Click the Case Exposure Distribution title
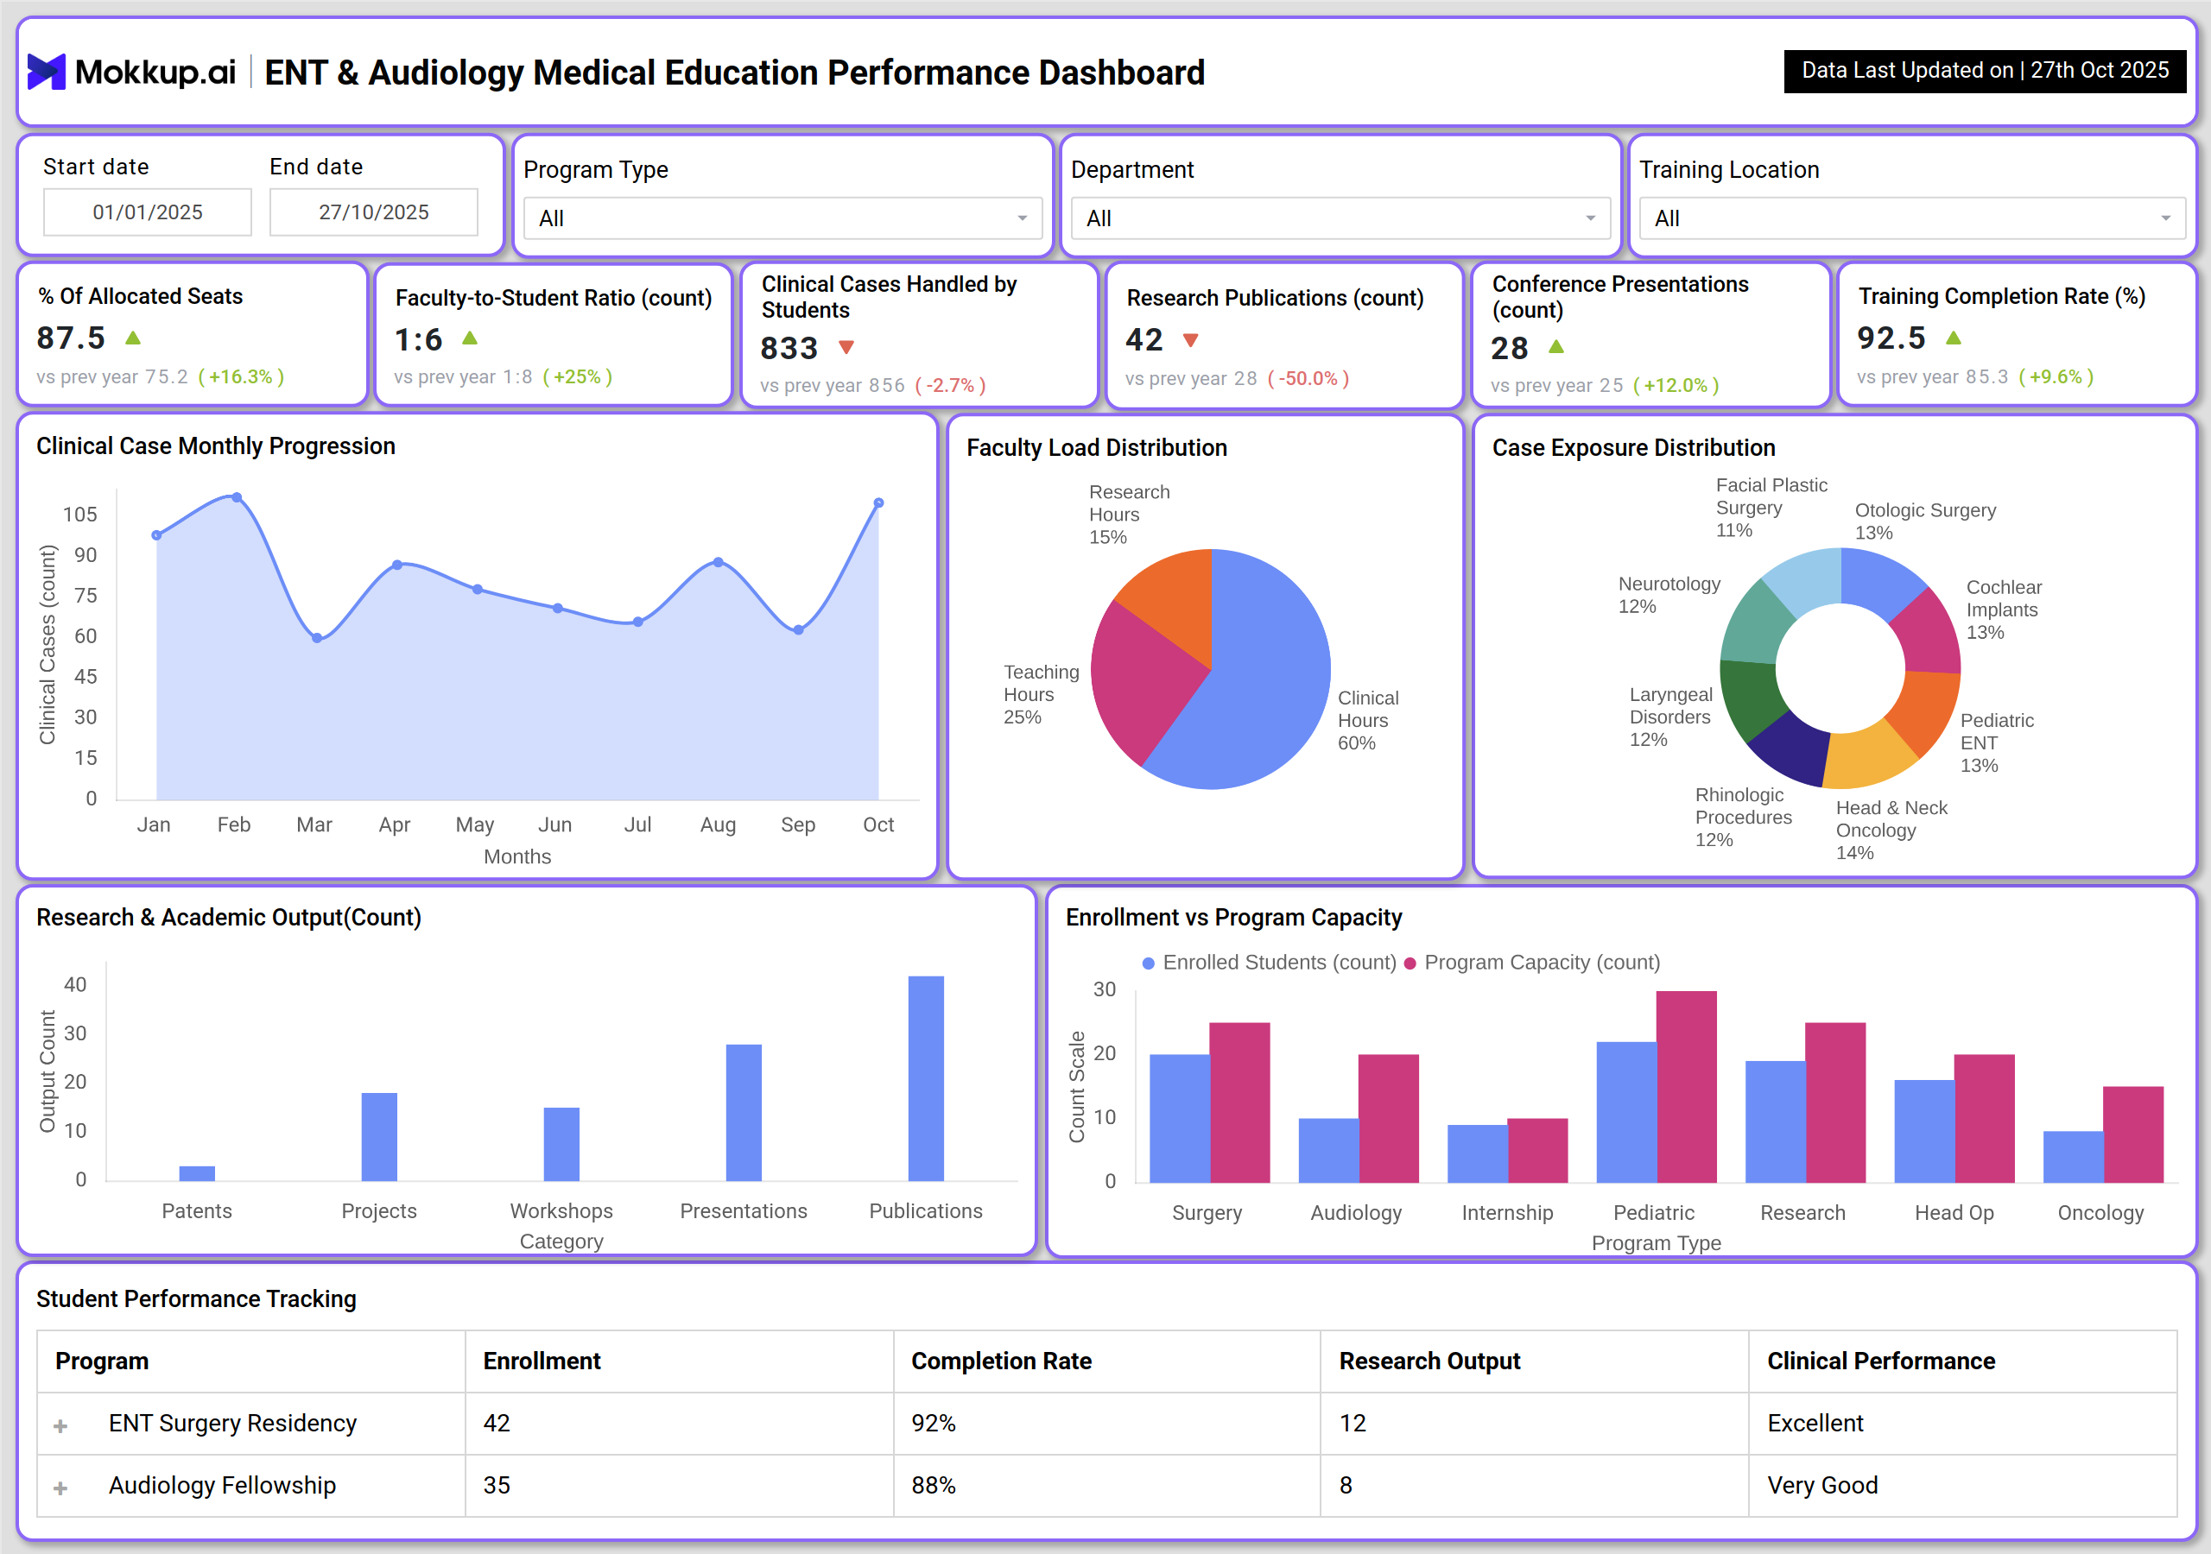 [x=1633, y=448]
